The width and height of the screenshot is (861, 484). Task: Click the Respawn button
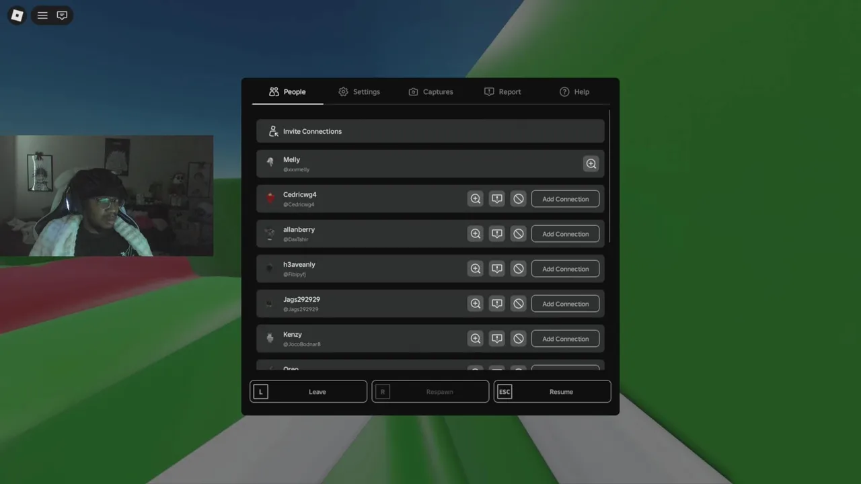[430, 392]
